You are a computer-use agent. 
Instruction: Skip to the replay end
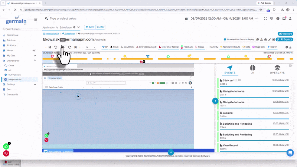pyautogui.click(x=75, y=47)
